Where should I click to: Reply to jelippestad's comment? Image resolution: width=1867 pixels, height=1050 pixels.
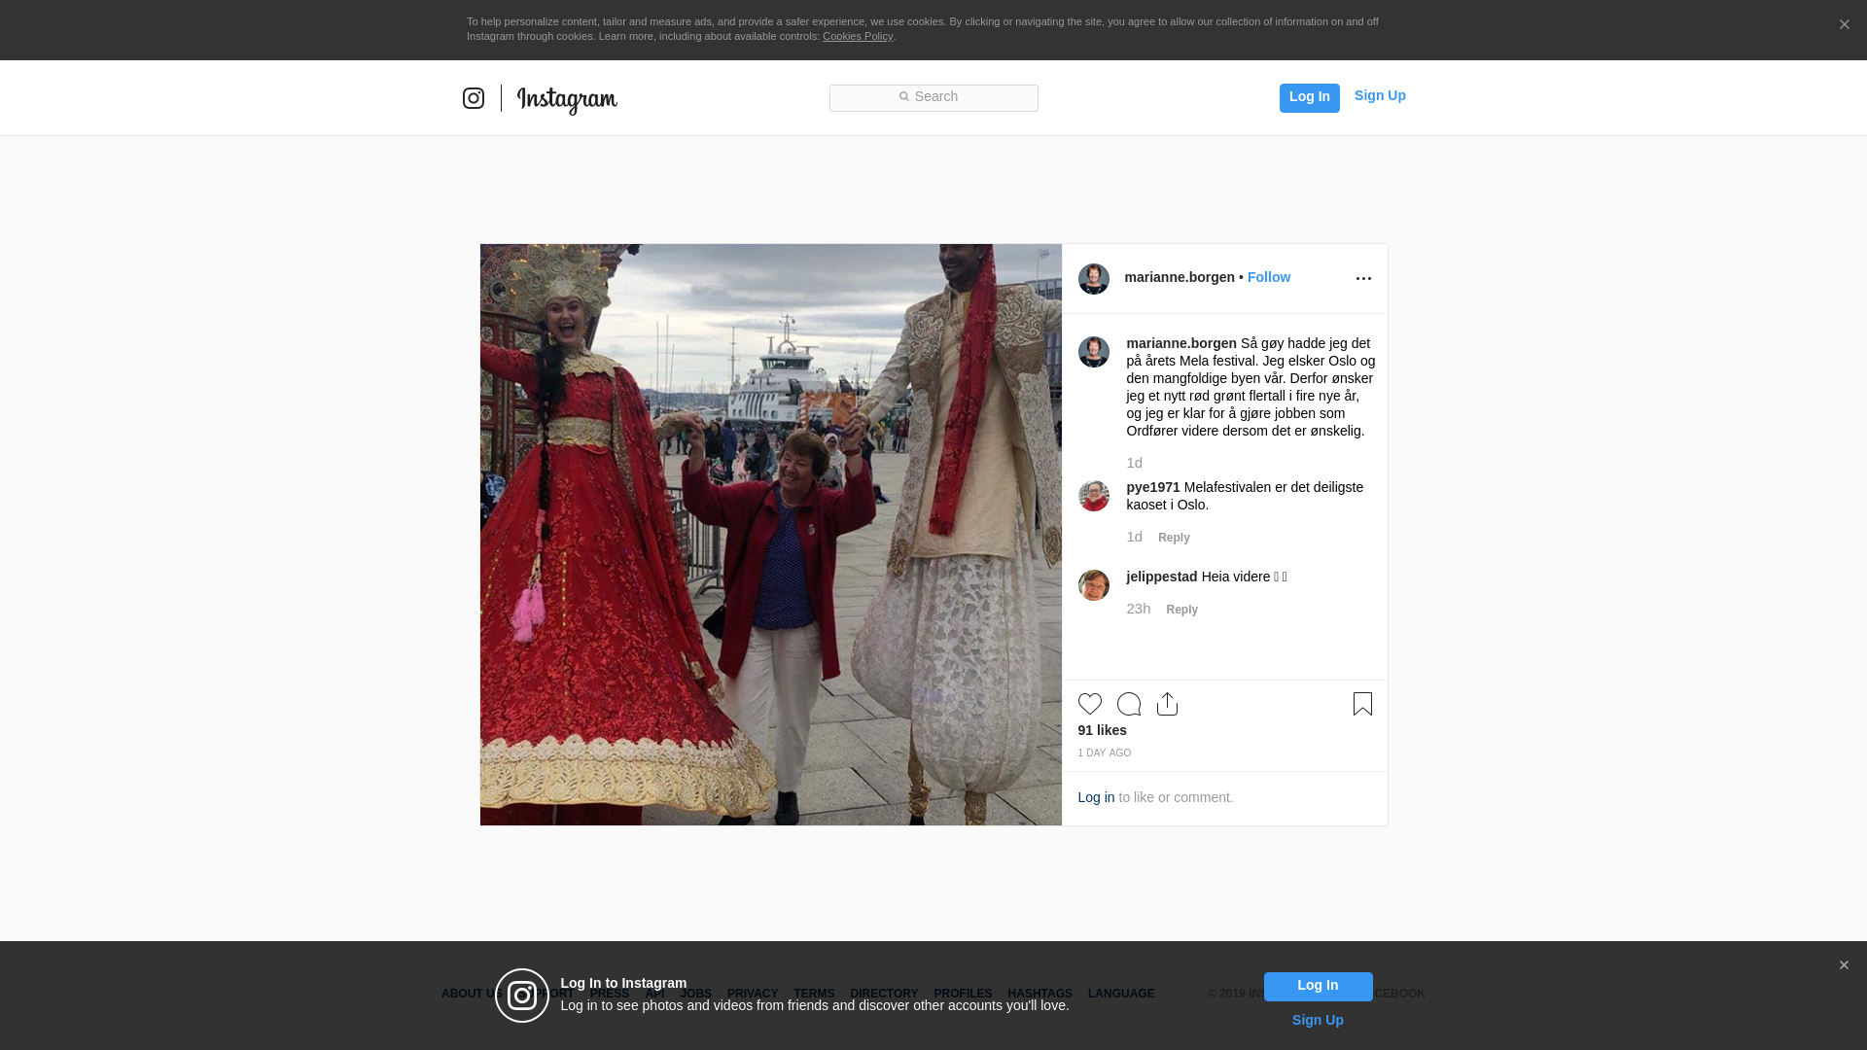pyautogui.click(x=1181, y=610)
